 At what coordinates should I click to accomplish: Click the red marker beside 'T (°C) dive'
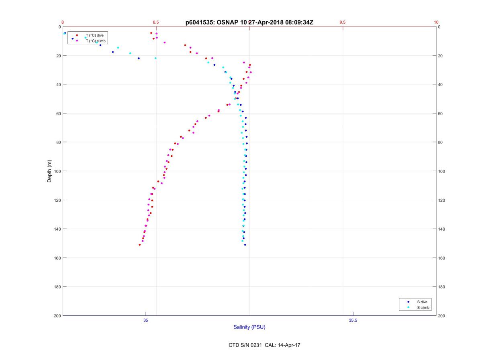tap(77, 35)
